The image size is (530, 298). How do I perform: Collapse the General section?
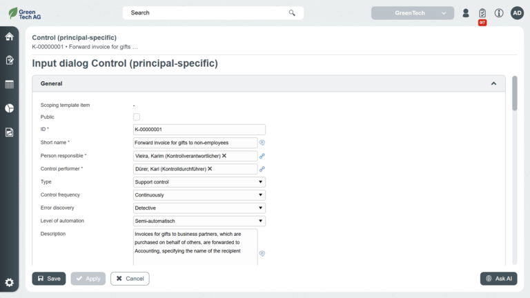[x=494, y=83]
